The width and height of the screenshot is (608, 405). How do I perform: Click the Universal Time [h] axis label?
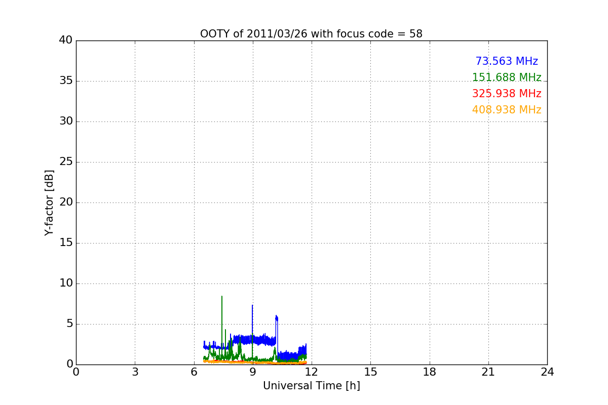point(311,386)
